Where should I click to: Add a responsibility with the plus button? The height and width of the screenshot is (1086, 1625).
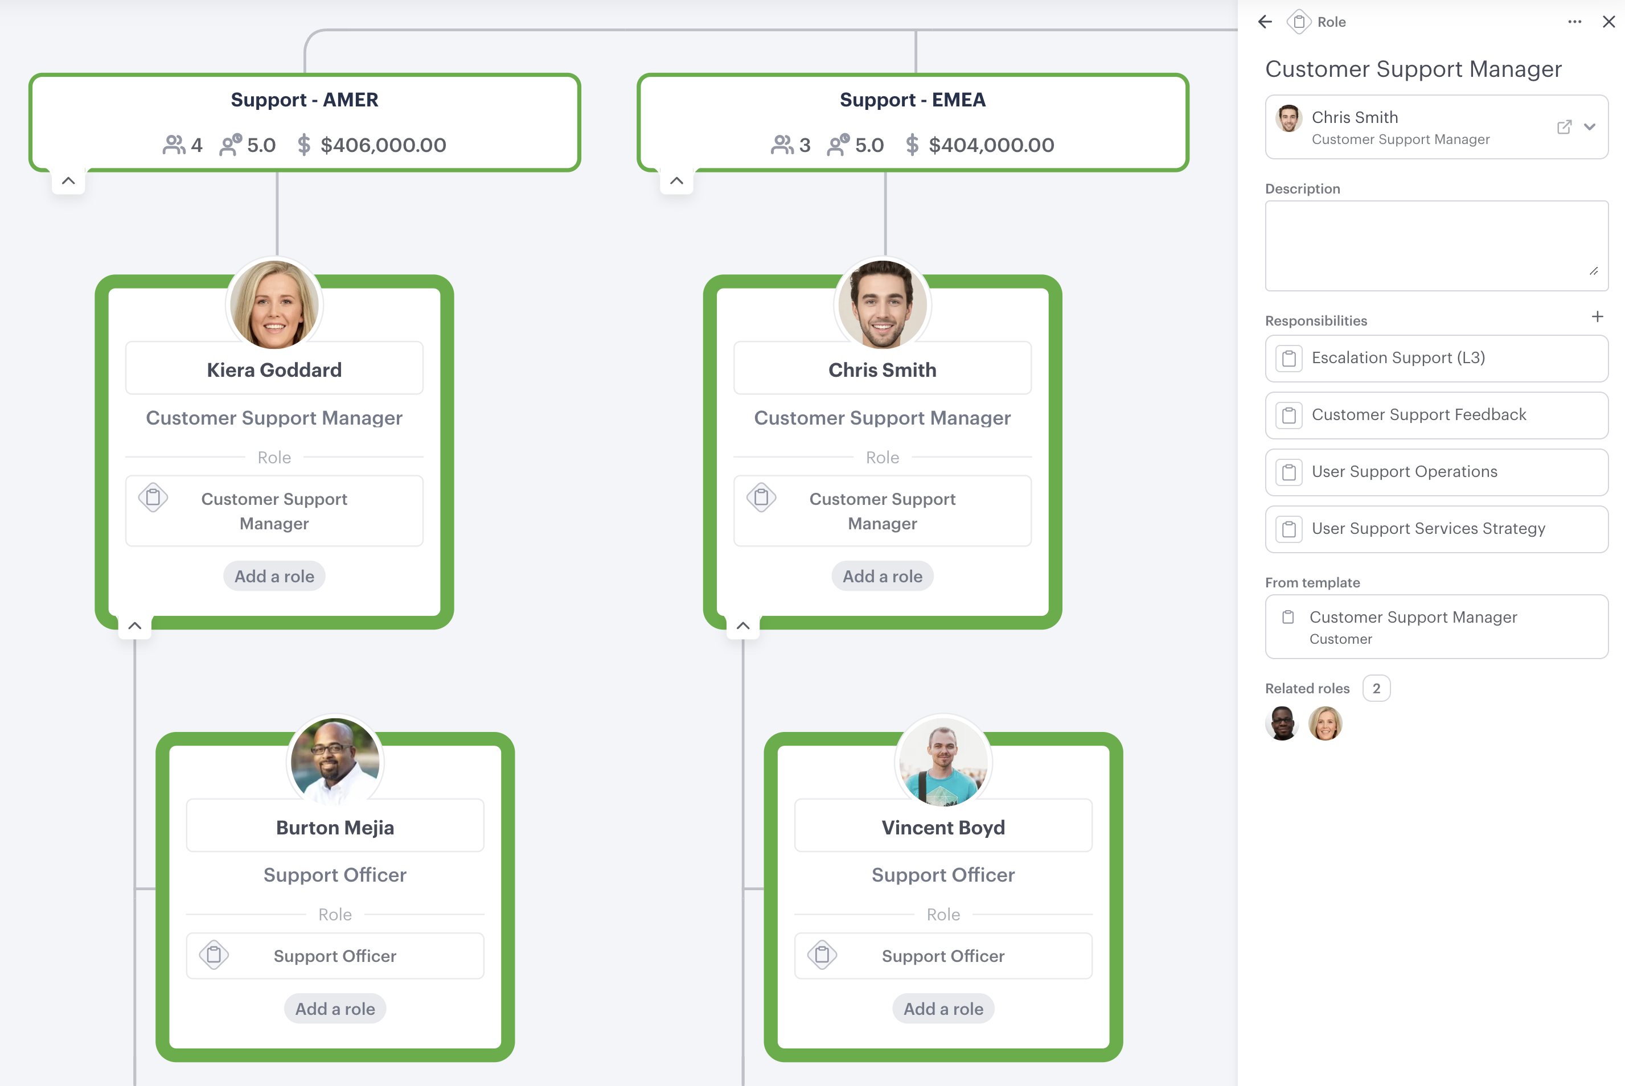click(1598, 316)
